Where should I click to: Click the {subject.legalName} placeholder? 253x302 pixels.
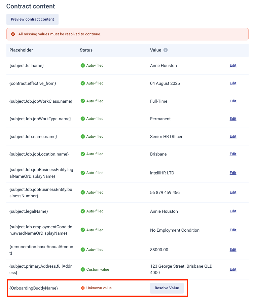point(29,211)
